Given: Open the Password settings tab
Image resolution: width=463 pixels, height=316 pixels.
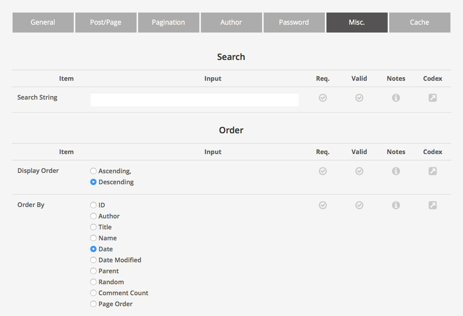Looking at the screenshot, I should (x=294, y=22).
